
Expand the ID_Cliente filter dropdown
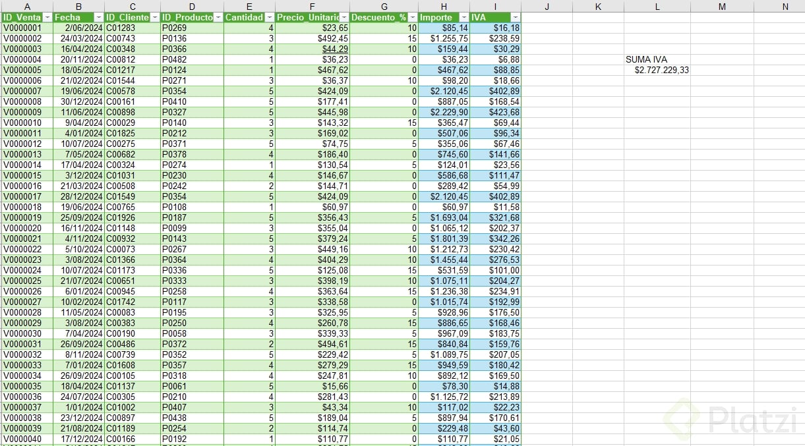[x=155, y=17]
